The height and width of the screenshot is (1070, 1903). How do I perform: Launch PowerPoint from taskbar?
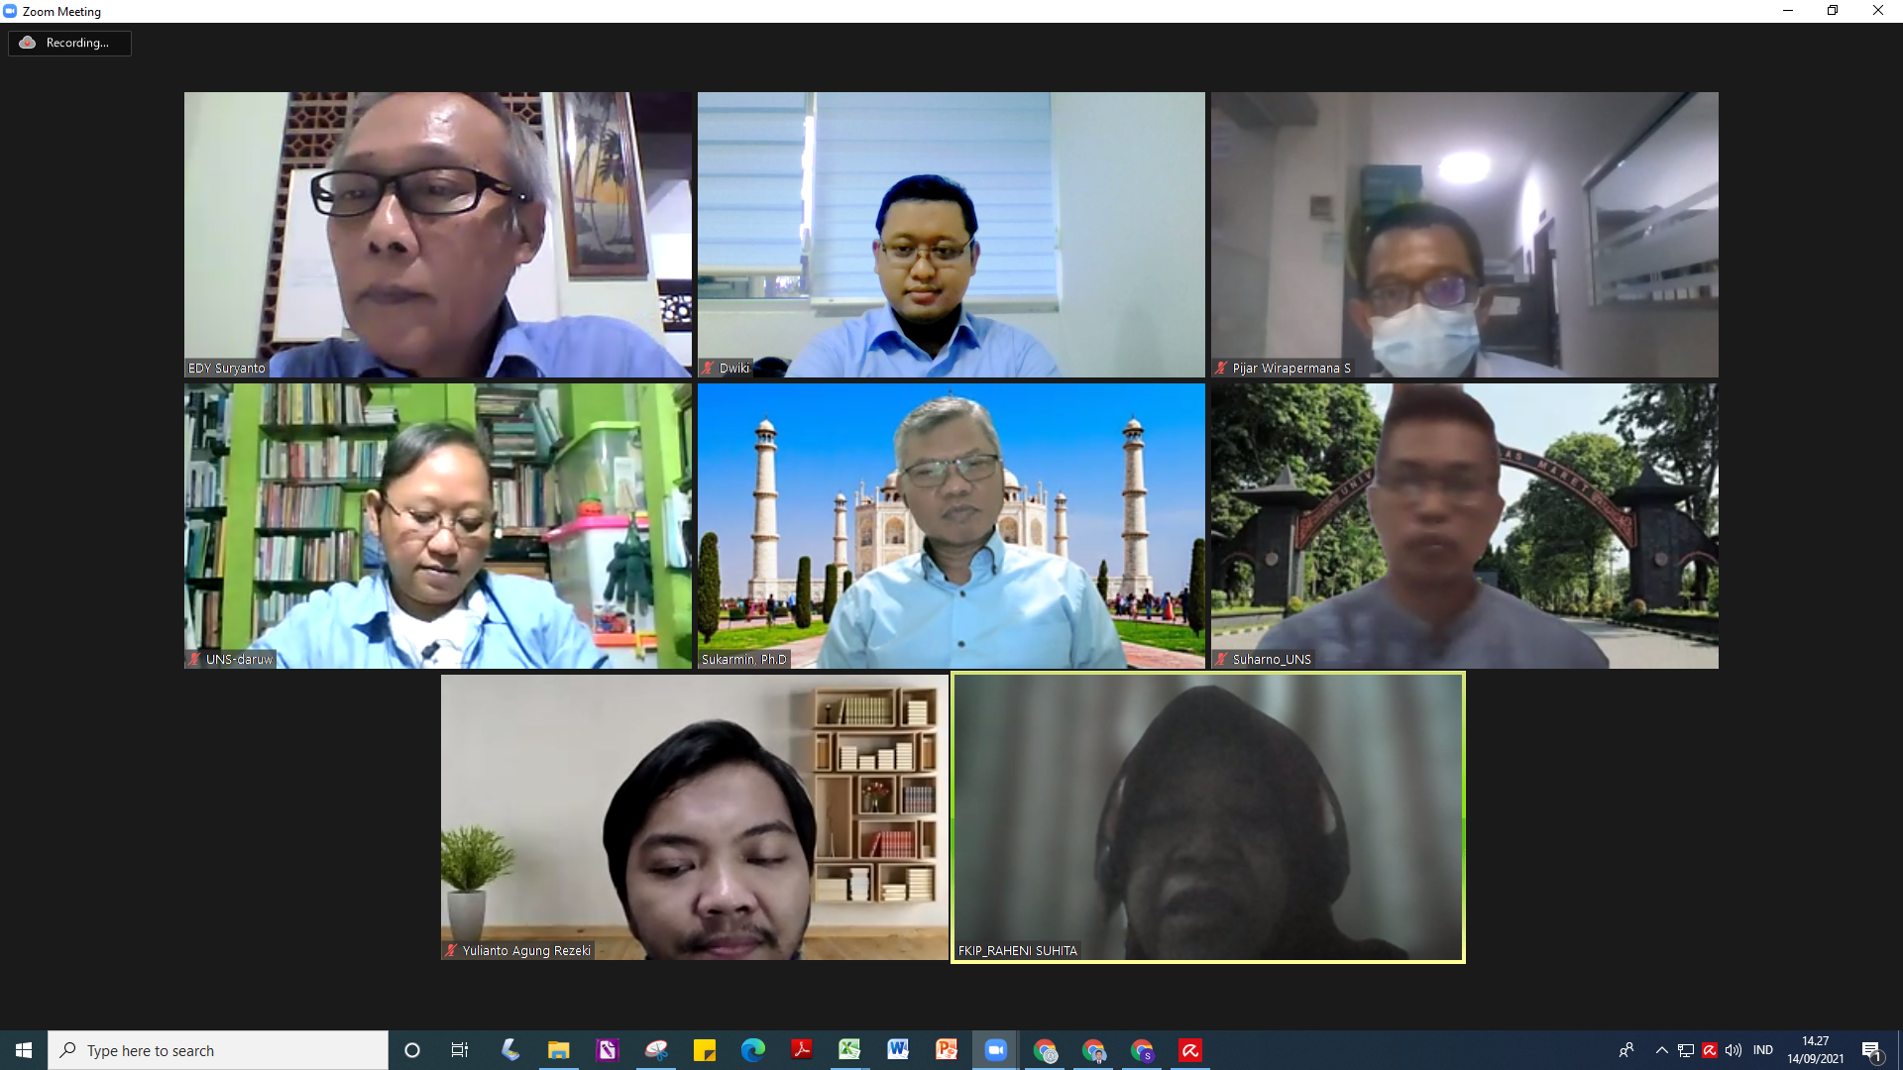pyautogui.click(x=947, y=1050)
